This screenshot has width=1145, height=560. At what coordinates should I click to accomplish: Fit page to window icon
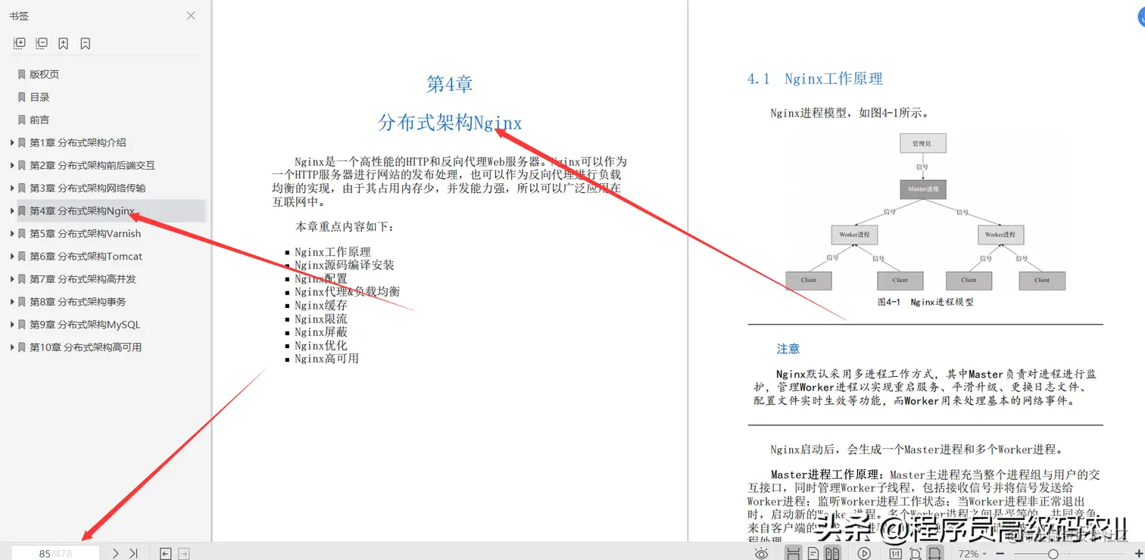point(916,553)
